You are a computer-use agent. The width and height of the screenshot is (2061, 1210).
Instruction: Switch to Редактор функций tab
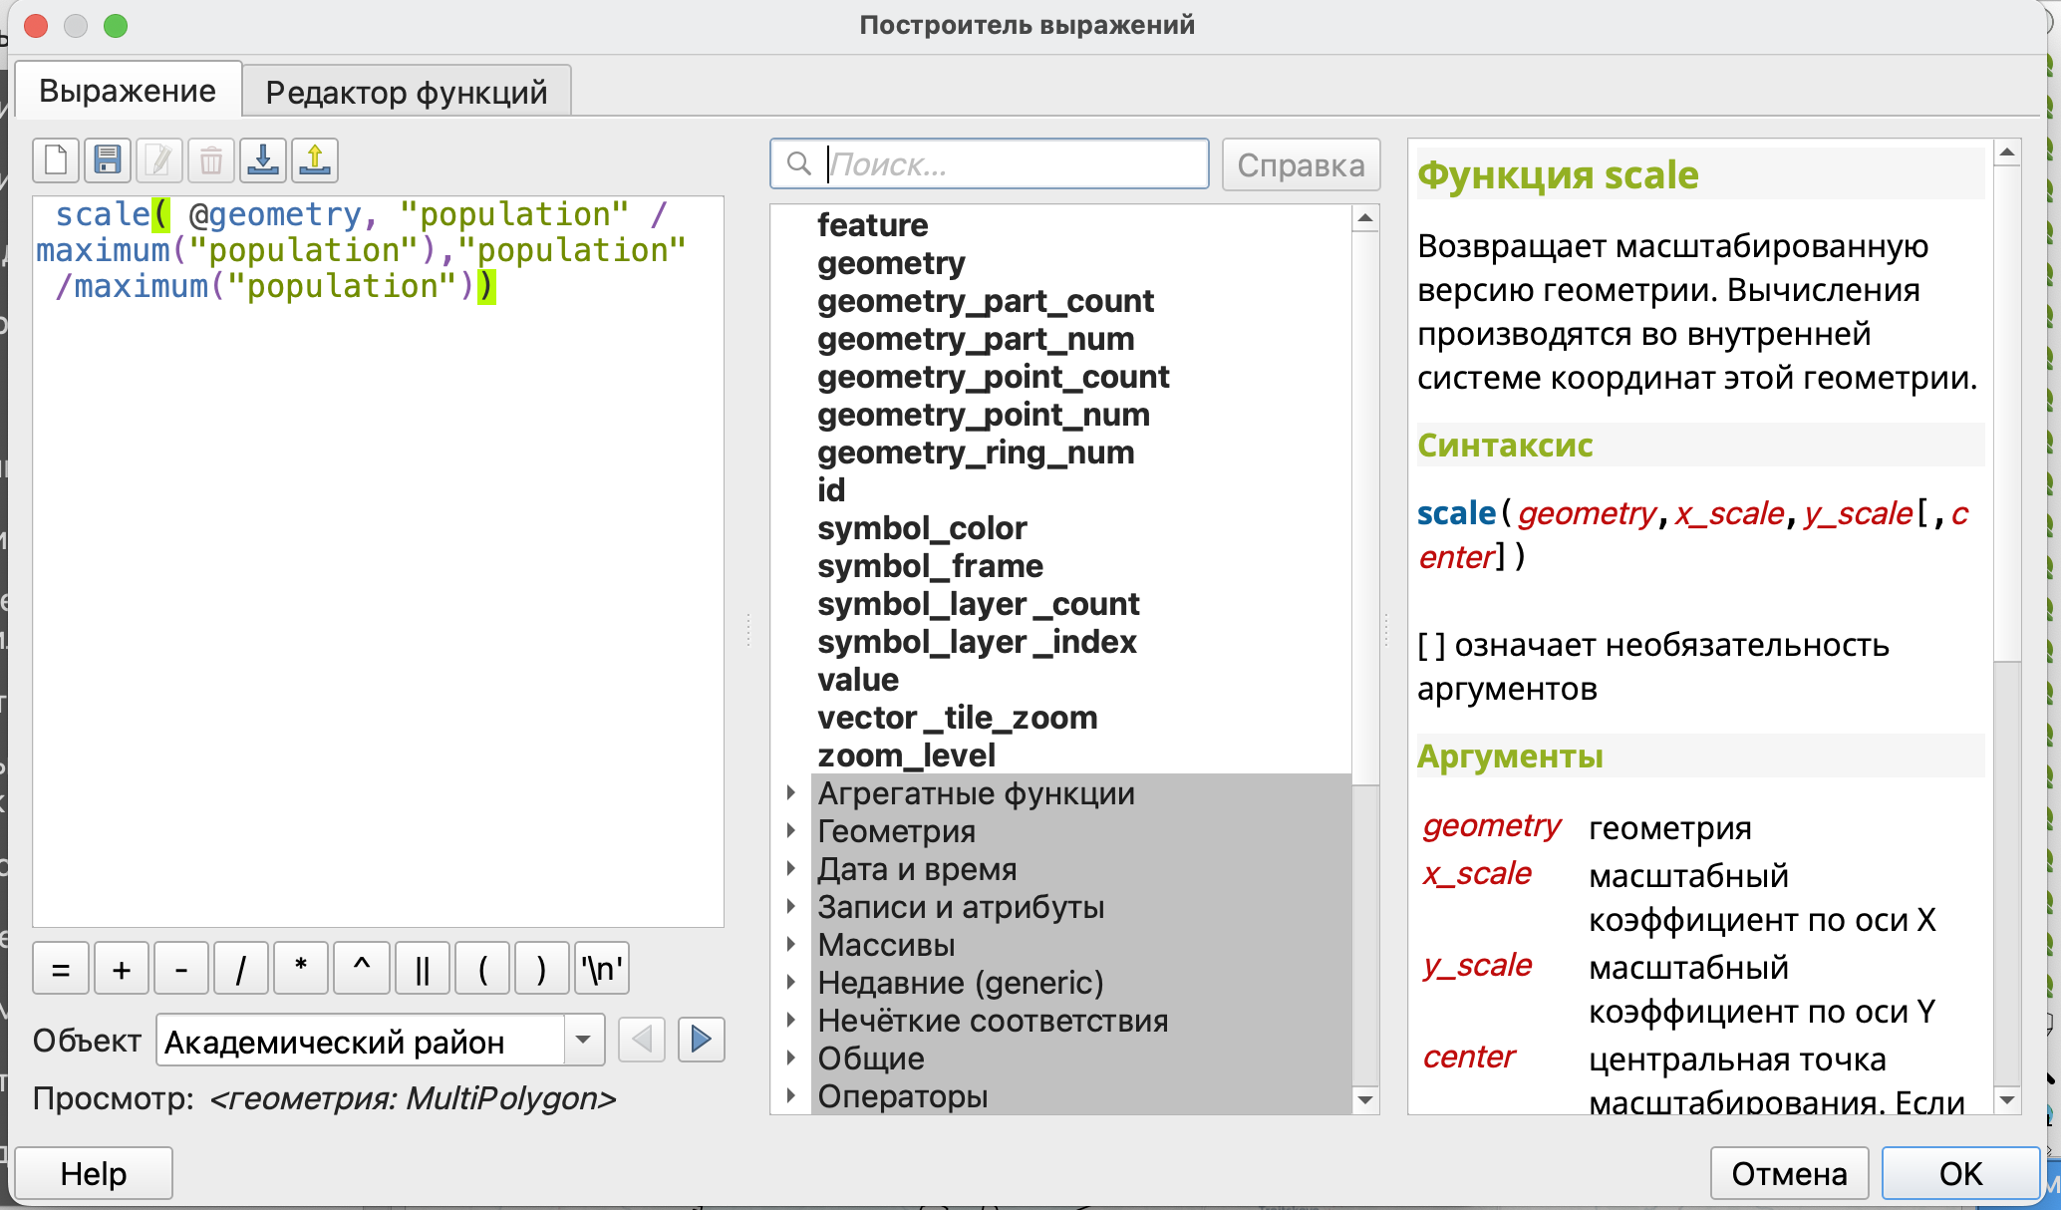pos(407,92)
